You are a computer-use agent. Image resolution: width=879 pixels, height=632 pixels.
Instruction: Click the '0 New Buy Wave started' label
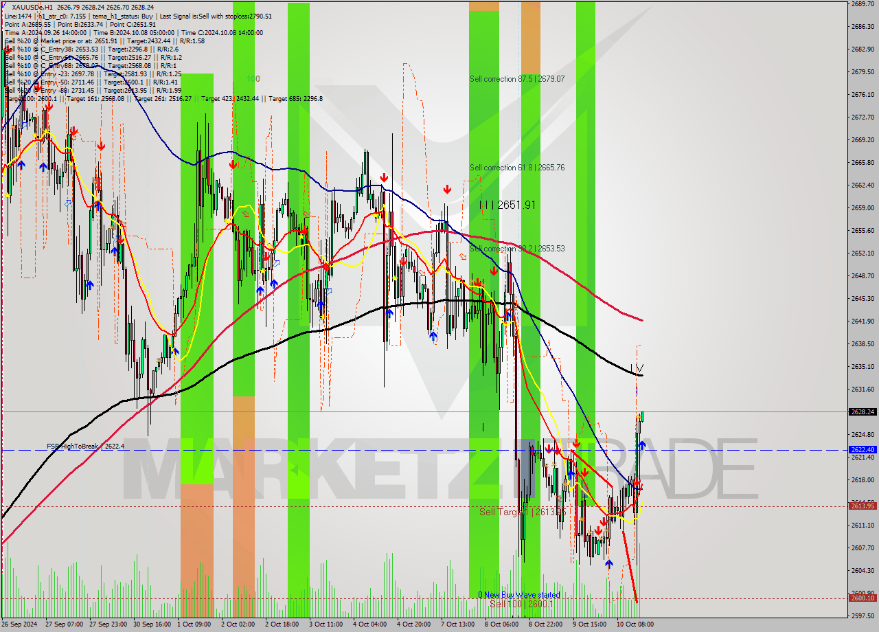point(519,595)
